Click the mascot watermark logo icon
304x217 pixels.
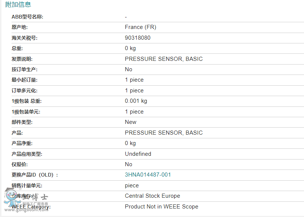12,197
